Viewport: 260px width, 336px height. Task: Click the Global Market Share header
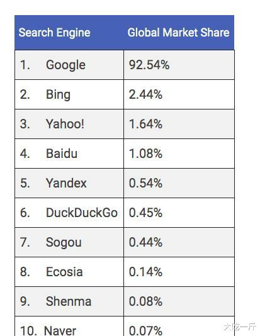178,33
